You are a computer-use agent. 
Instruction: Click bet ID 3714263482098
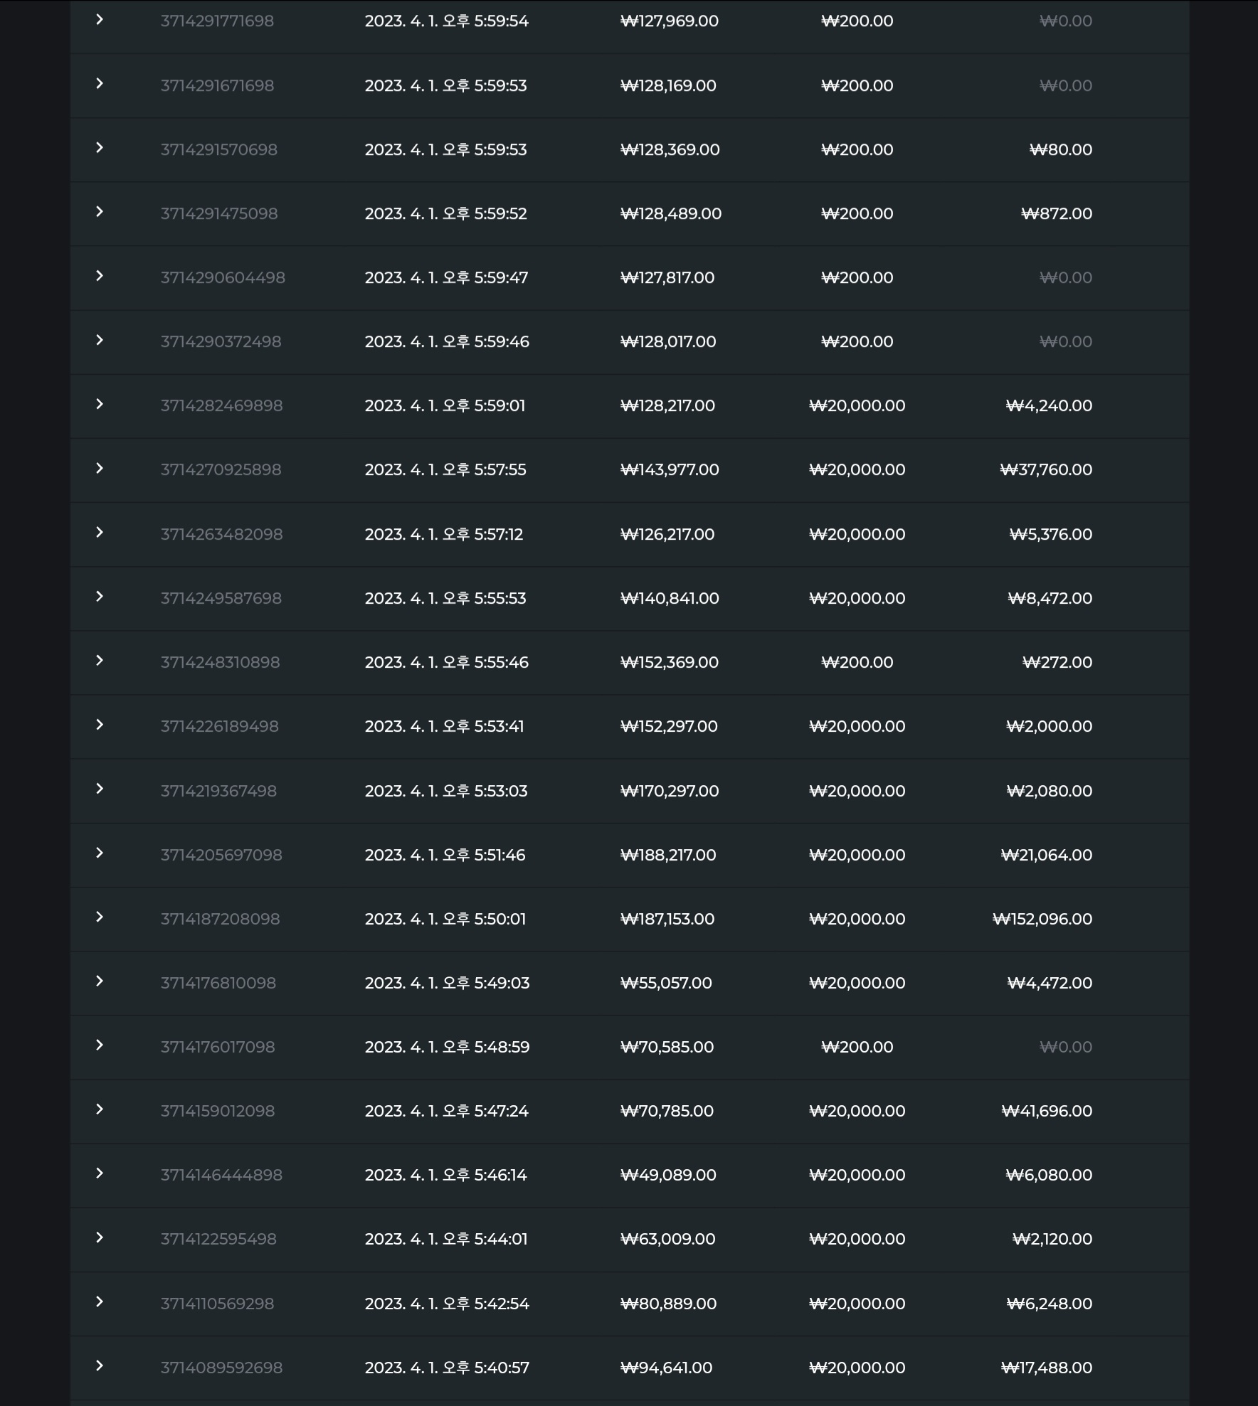221,534
